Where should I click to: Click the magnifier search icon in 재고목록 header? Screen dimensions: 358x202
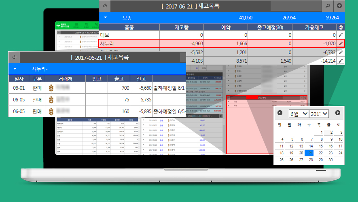pyautogui.click(x=328, y=6)
